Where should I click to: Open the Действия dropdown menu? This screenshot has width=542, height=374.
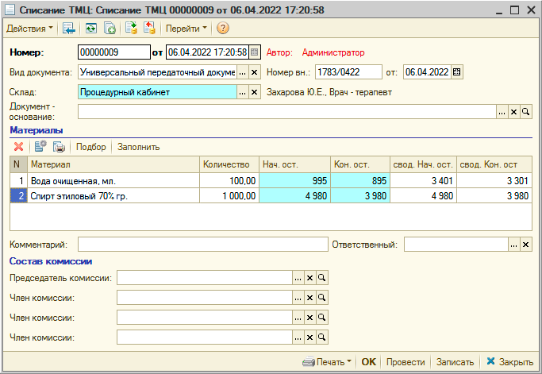[x=30, y=29]
